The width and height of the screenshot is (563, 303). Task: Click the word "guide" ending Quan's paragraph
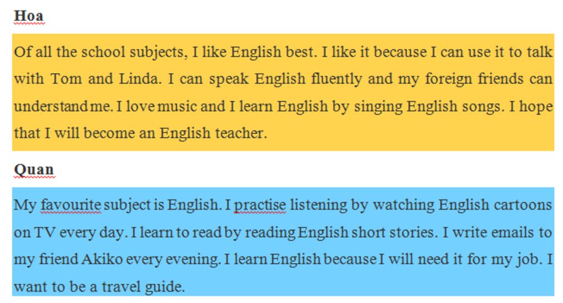[165, 287]
